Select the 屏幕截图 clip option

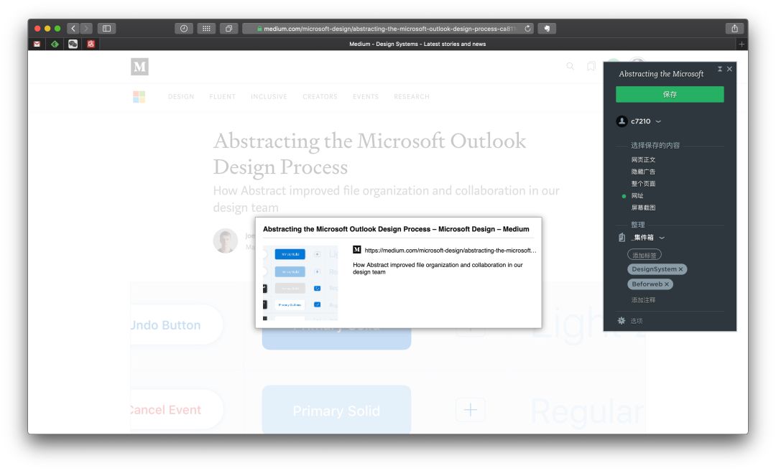point(643,207)
